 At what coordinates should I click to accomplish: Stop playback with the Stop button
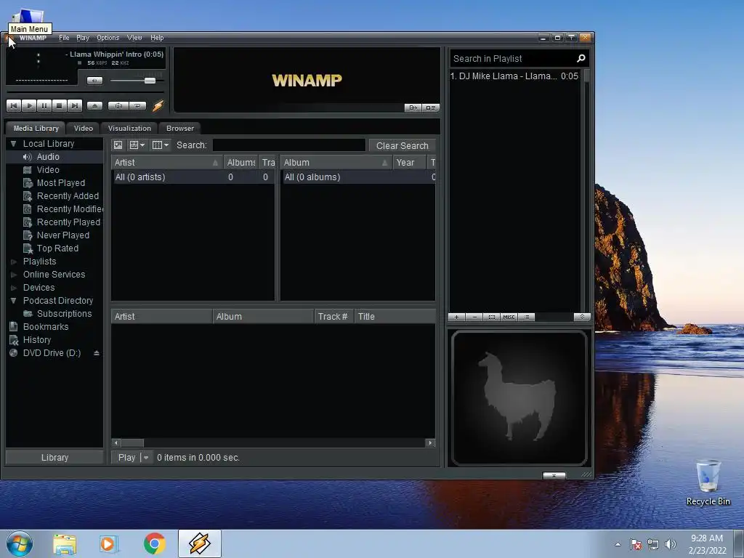tap(59, 106)
